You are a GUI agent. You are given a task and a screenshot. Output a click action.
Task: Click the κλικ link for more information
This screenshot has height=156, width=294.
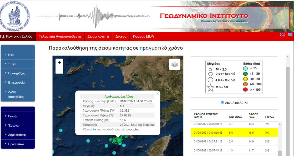click(x=94, y=129)
